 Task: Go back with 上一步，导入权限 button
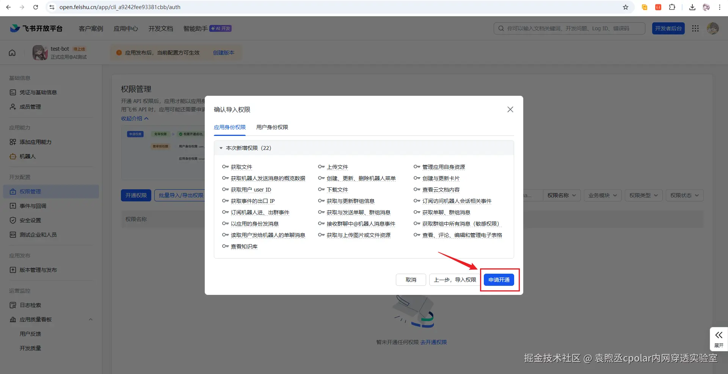click(x=455, y=280)
